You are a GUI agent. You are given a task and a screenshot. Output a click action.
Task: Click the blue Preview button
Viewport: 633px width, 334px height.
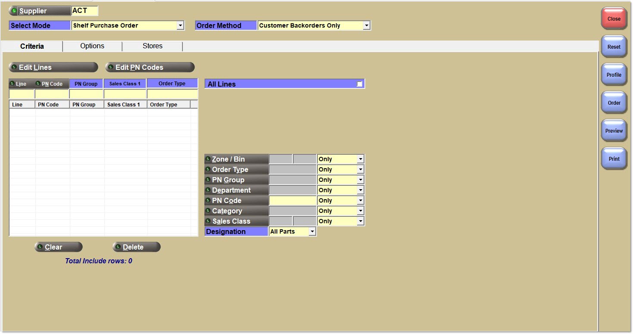coord(614,131)
